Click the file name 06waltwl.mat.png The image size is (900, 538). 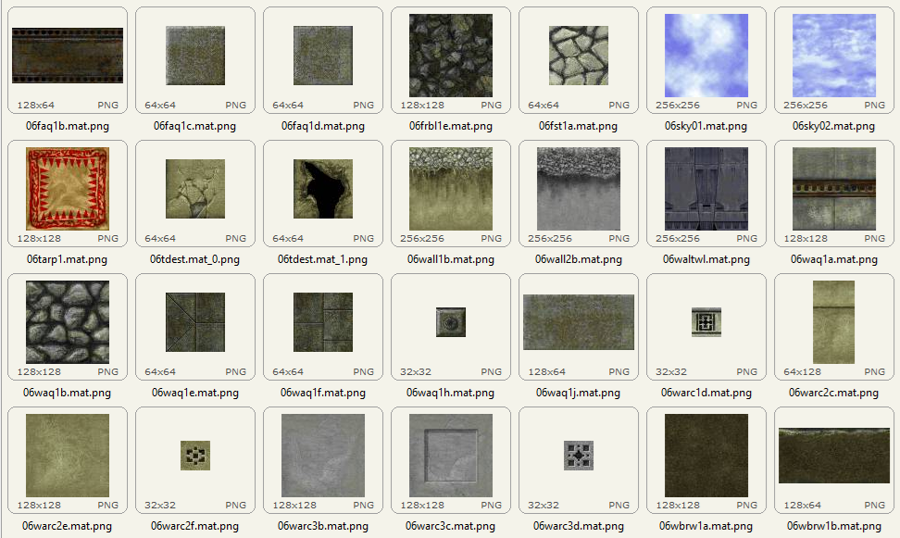(706, 259)
